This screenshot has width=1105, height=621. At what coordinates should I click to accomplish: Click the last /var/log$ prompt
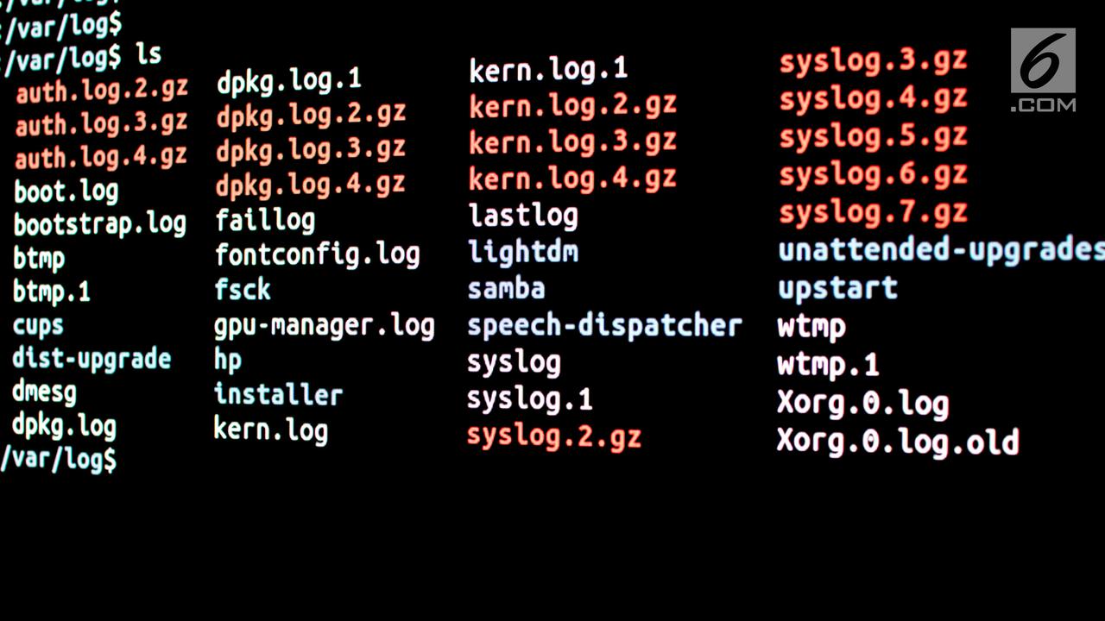(58, 459)
